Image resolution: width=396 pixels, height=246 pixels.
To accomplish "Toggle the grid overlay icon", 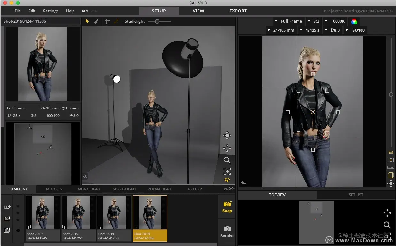I will (x=107, y=21).
